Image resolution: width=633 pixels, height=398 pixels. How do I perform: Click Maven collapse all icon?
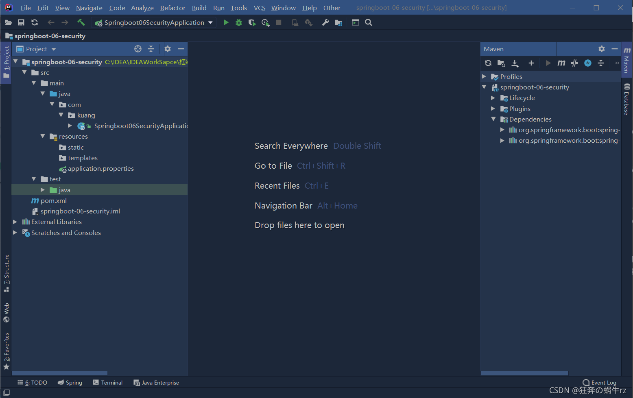[601, 63]
